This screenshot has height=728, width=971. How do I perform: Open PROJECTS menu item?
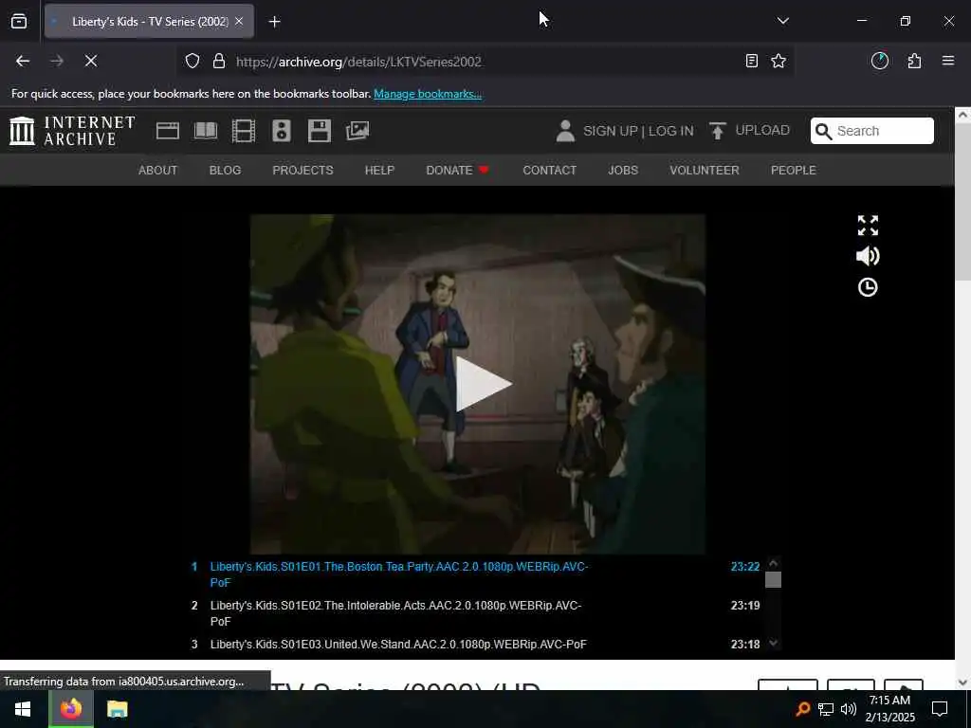tap(302, 171)
